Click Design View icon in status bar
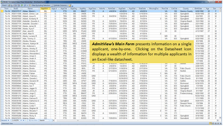223x126 pixels. [221, 124]
